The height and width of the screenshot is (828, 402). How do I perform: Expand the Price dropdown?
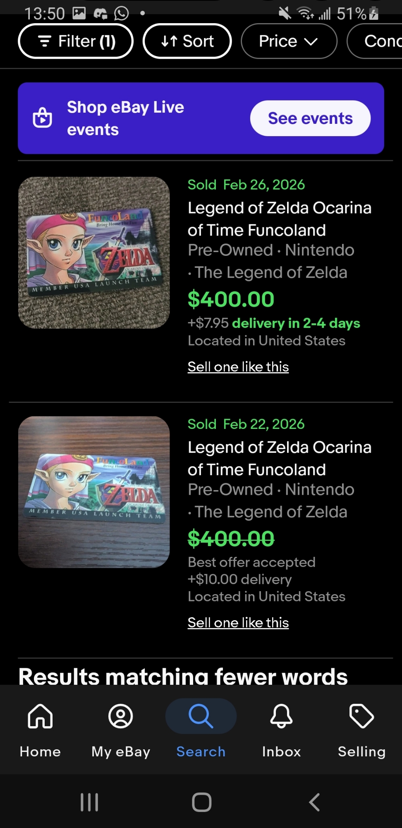[x=289, y=41]
